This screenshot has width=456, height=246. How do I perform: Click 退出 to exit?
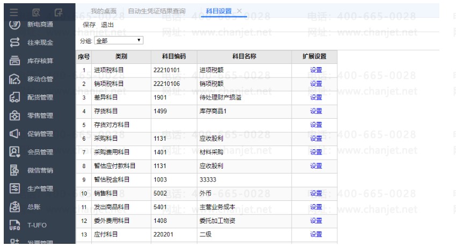pyautogui.click(x=107, y=25)
